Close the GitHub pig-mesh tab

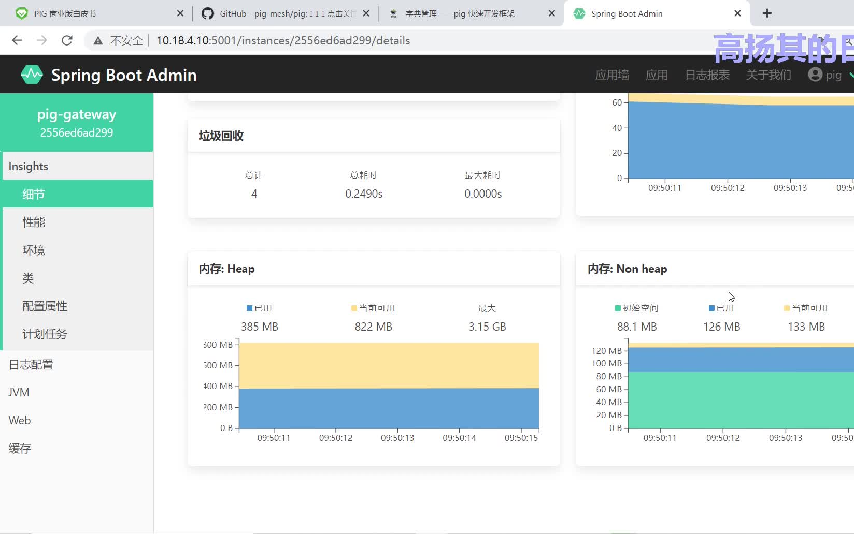(x=366, y=13)
